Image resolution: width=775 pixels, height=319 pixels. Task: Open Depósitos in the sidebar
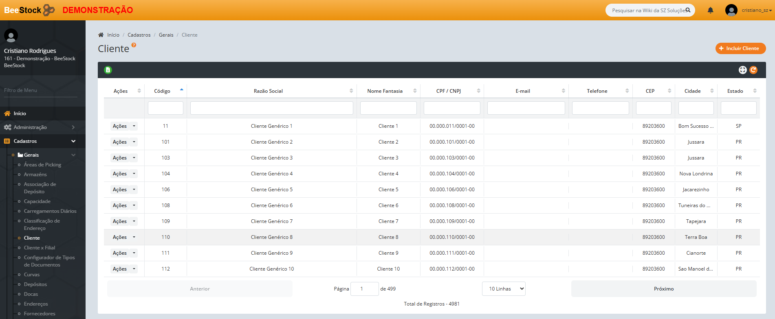pyautogui.click(x=35, y=284)
